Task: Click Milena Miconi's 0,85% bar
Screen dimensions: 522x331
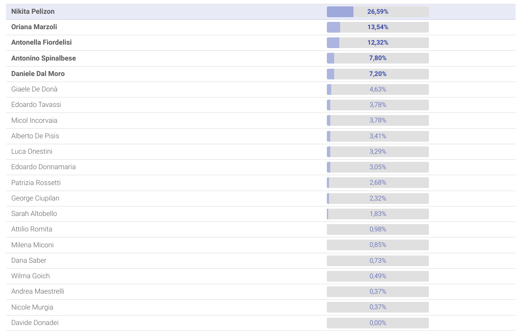Action: tap(378, 245)
